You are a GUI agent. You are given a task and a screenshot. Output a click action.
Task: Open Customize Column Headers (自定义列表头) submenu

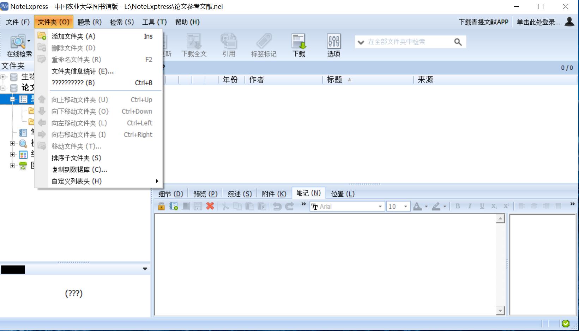pyautogui.click(x=98, y=181)
